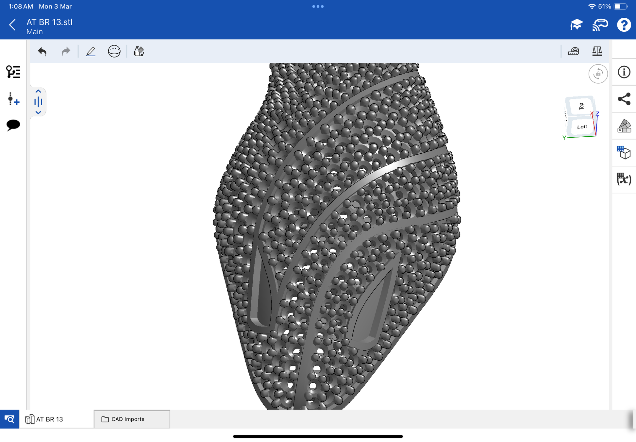Open the Mass properties scale icon
This screenshot has height=442, width=636.
pos(597,51)
